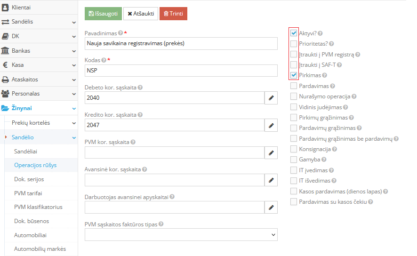This screenshot has width=417, height=256.
Task: Click edit pencil for Avansinė kor. sąskaita
Action: 271,180
